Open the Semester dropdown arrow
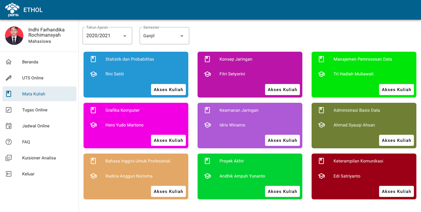 point(182,36)
